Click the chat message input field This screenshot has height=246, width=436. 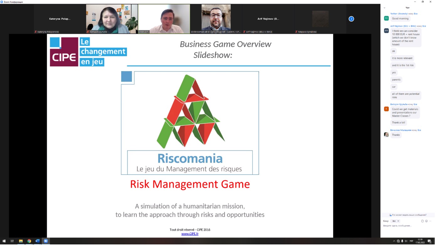click(x=407, y=226)
